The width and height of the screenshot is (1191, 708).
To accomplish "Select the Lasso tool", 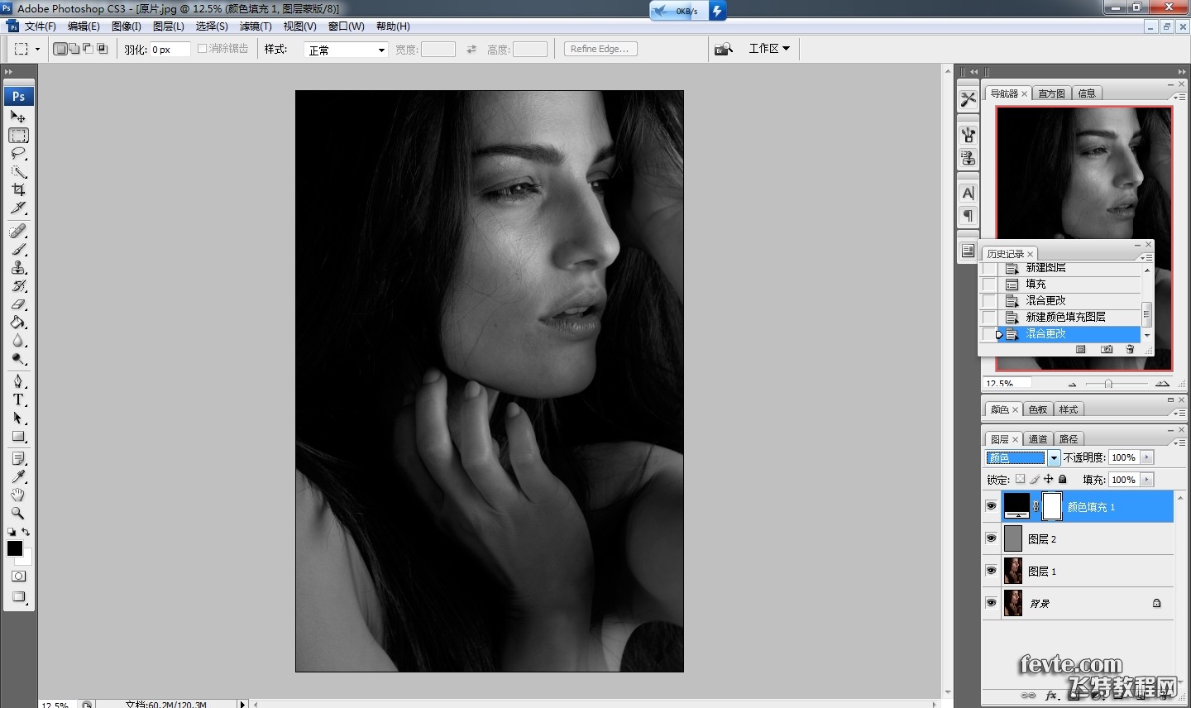I will 18,154.
